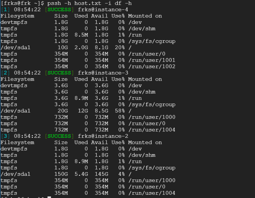Click the "8.1G" available value
This screenshot has height=198, width=255.
pyautogui.click(x=102, y=48)
